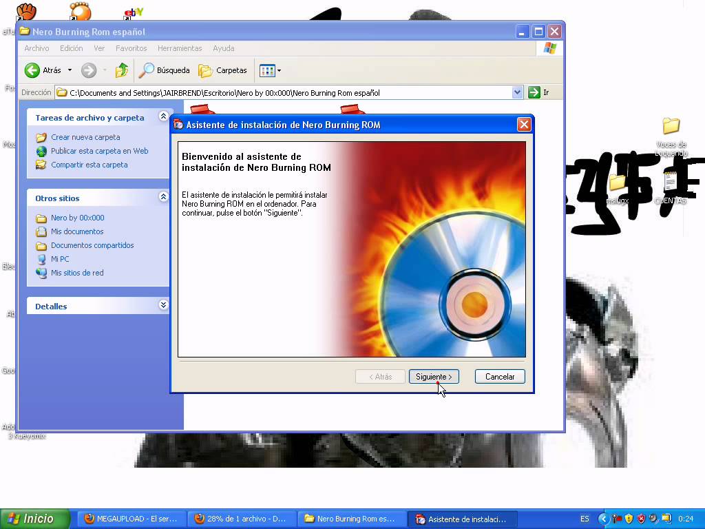The image size is (705, 529).
Task: Collapse the Otros sitios panel
Action: coord(163,197)
